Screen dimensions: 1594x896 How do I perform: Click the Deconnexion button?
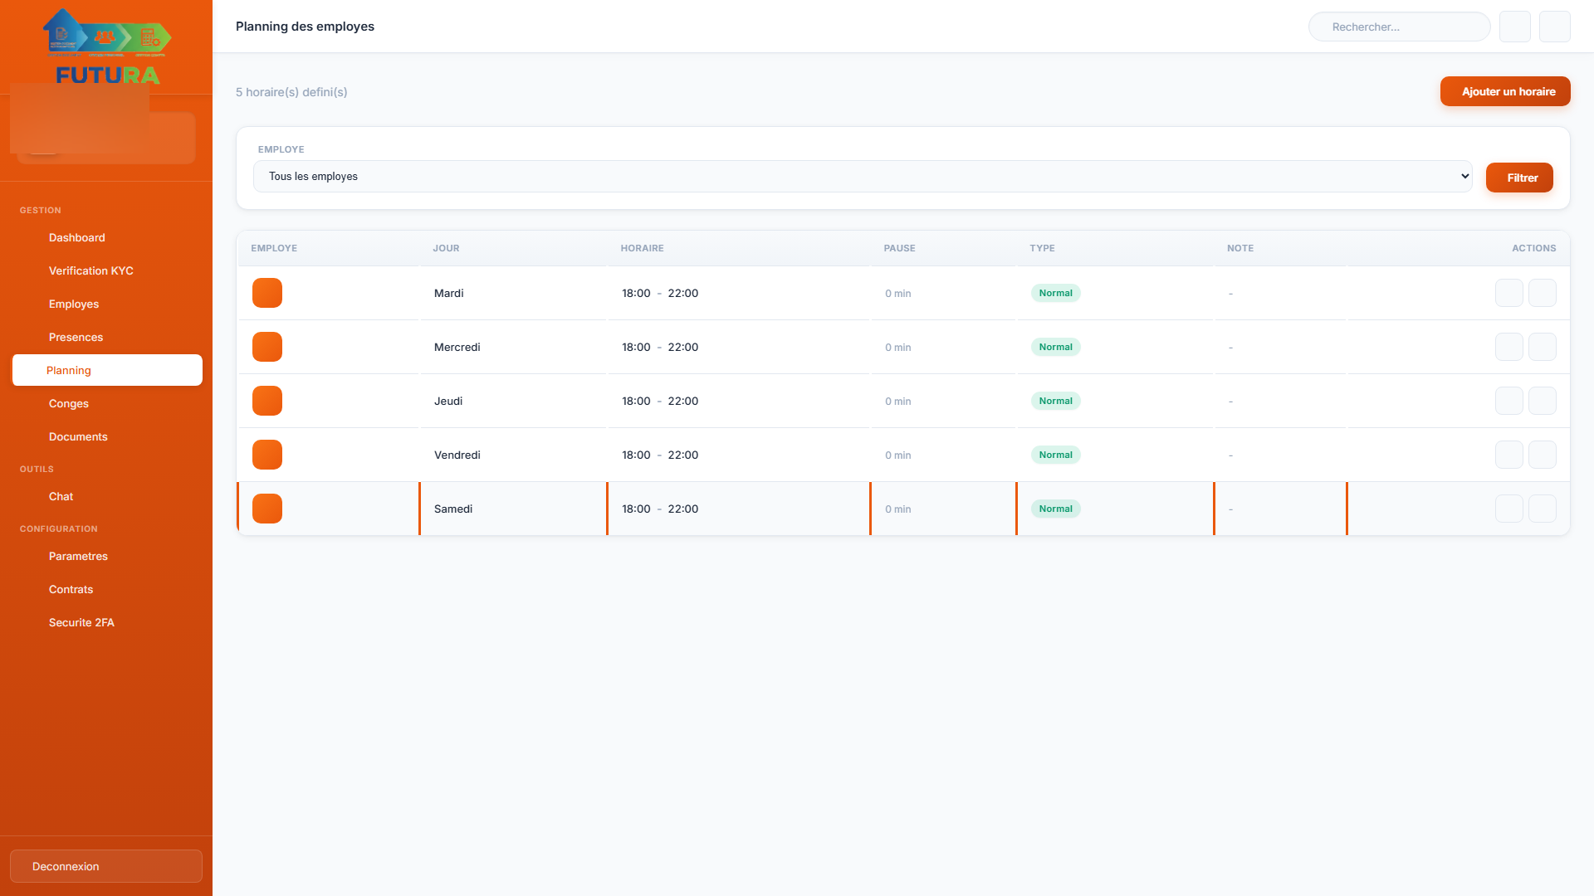click(106, 866)
